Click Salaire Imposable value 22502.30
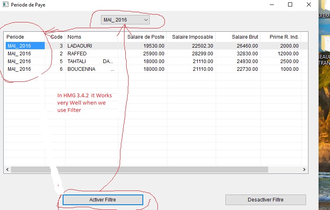Image resolution: width=330 pixels, height=210 pixels. 203,46
